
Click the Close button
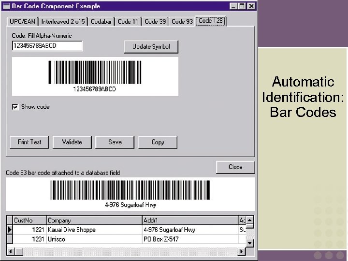point(235,167)
